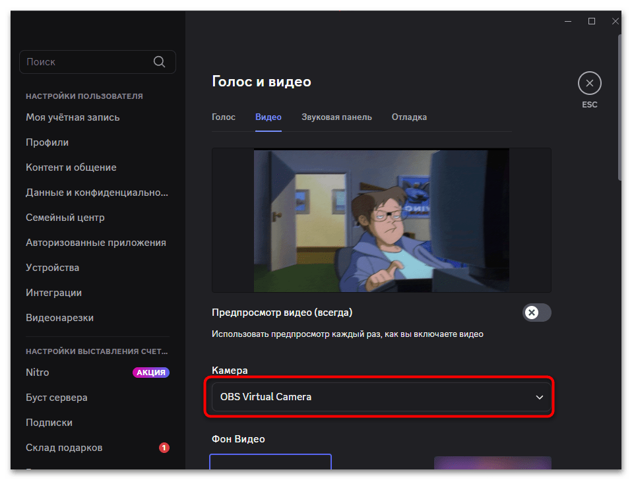Focus the Поиск search field

98,61
